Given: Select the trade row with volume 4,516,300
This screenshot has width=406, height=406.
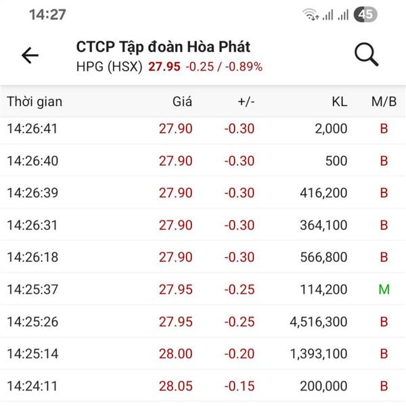Looking at the screenshot, I should tap(203, 321).
